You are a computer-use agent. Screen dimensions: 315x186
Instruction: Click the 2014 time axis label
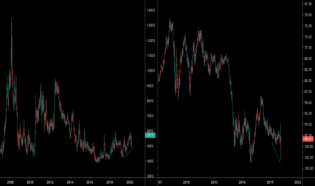point(70,182)
